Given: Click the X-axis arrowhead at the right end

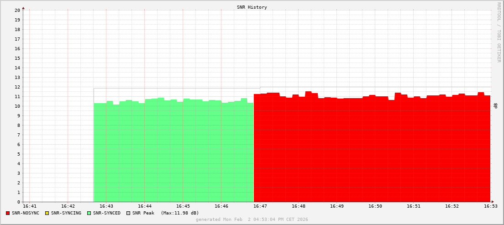Looking at the screenshot, I should click(x=492, y=202).
